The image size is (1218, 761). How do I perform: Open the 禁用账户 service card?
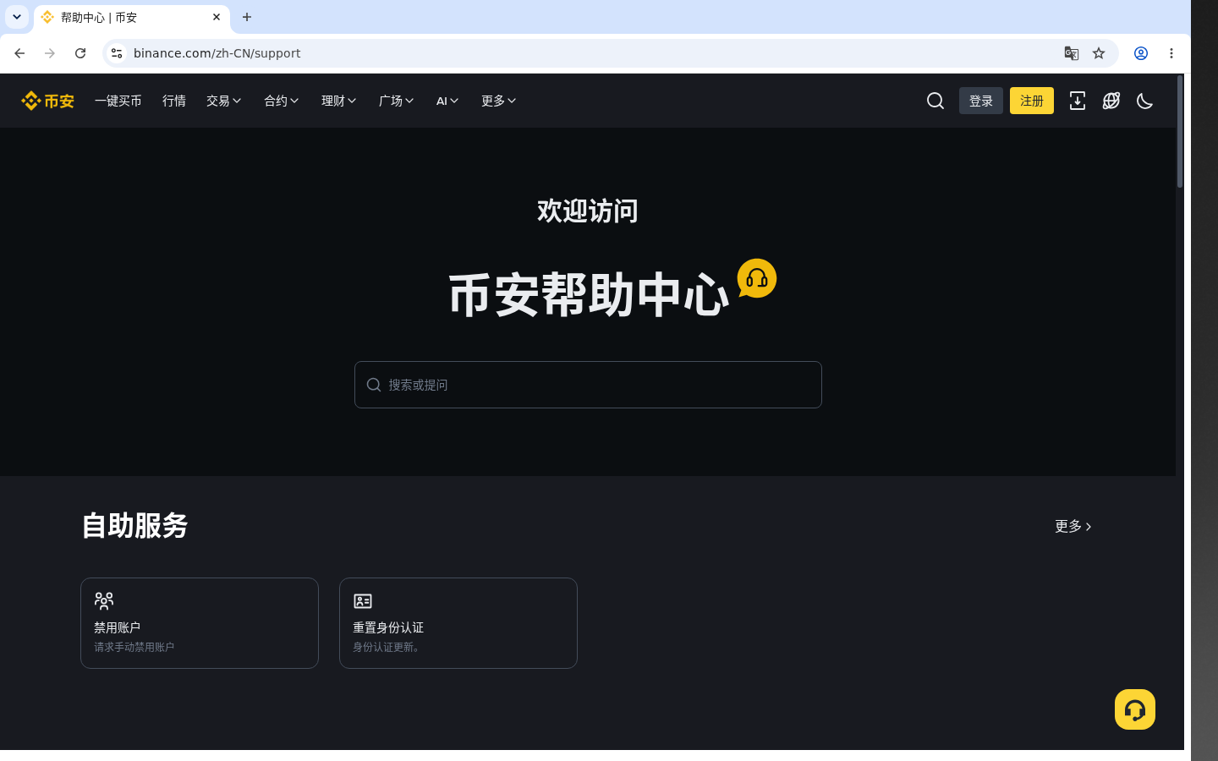pos(200,623)
